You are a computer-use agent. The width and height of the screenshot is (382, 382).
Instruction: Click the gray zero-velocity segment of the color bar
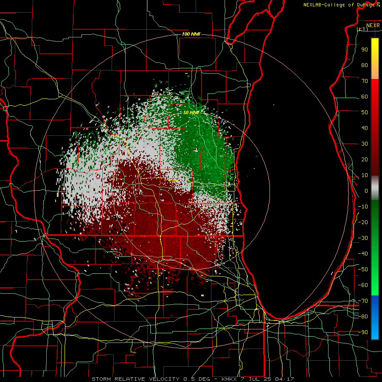375,188
